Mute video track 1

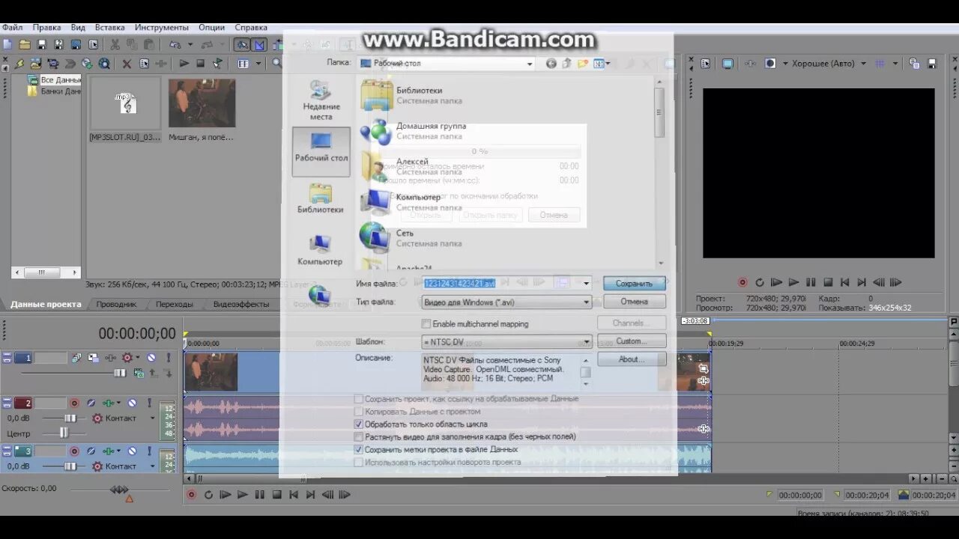pyautogui.click(x=151, y=359)
